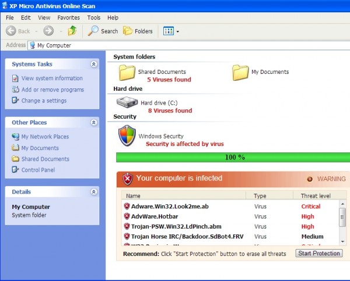This screenshot has height=281, width=350.
Task: Open My Documents link in Other Places
Action: (x=40, y=148)
